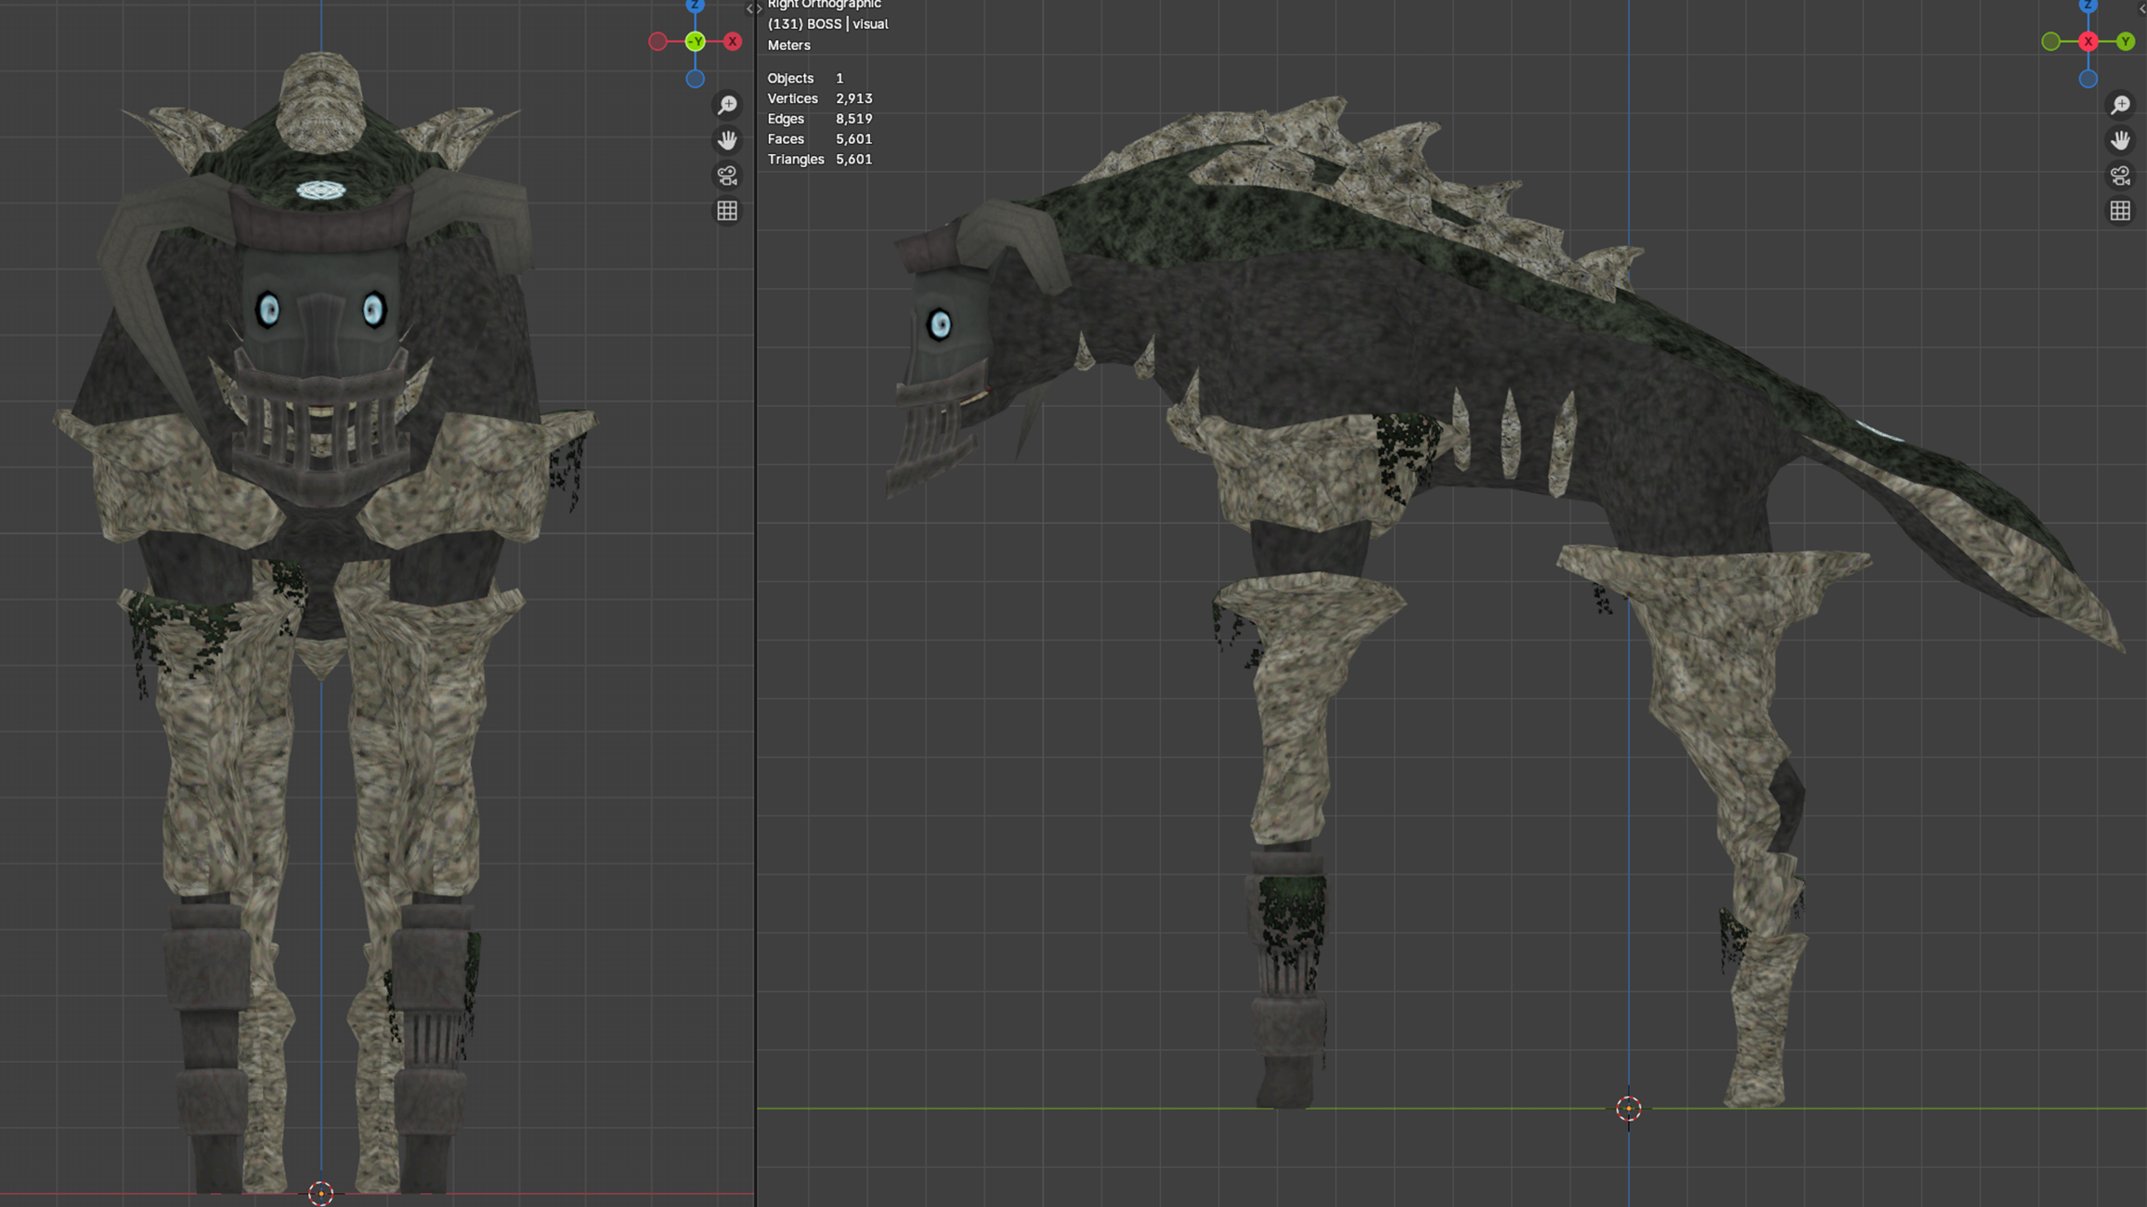Click 3D cursor in Right Orthographic viewport
The image size is (2147, 1207).
1628,1108
